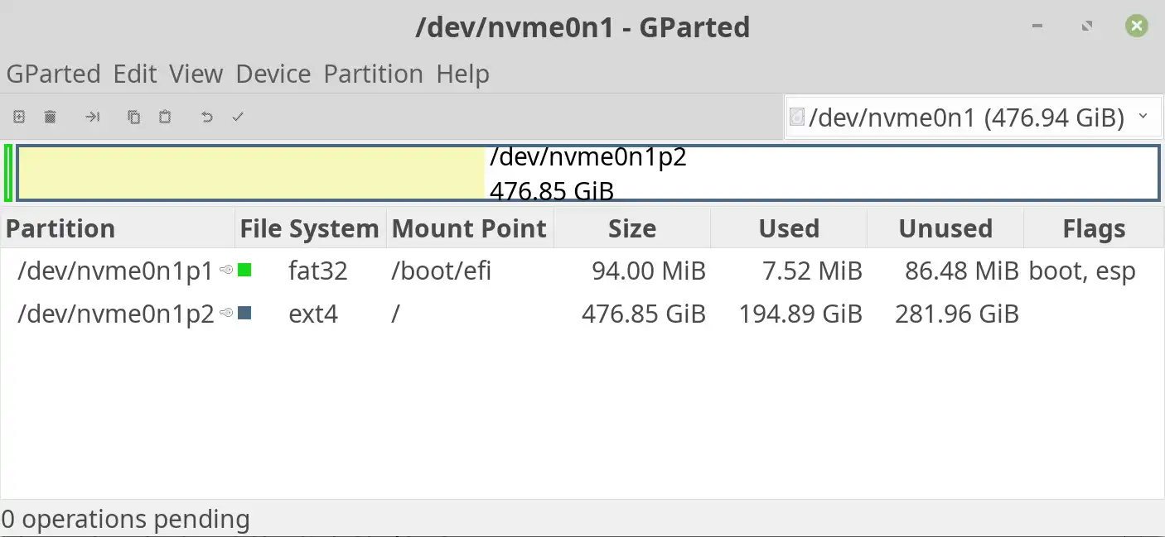Screen dimensions: 1165x537
Task: Open the device selector dropdown
Action: click(970, 117)
